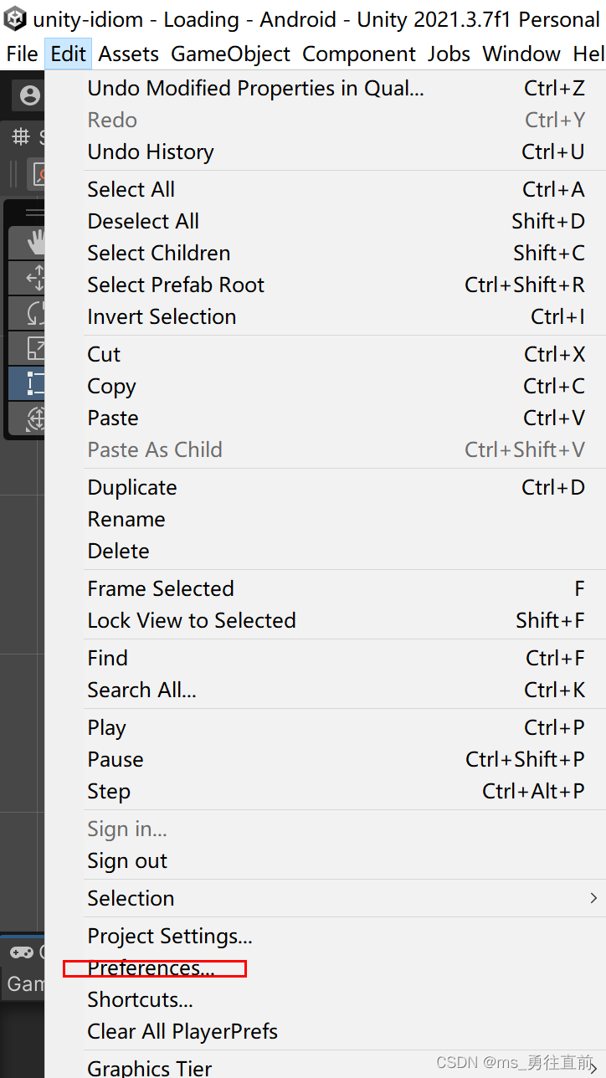
Task: Open the Assets menu
Action: (x=128, y=54)
